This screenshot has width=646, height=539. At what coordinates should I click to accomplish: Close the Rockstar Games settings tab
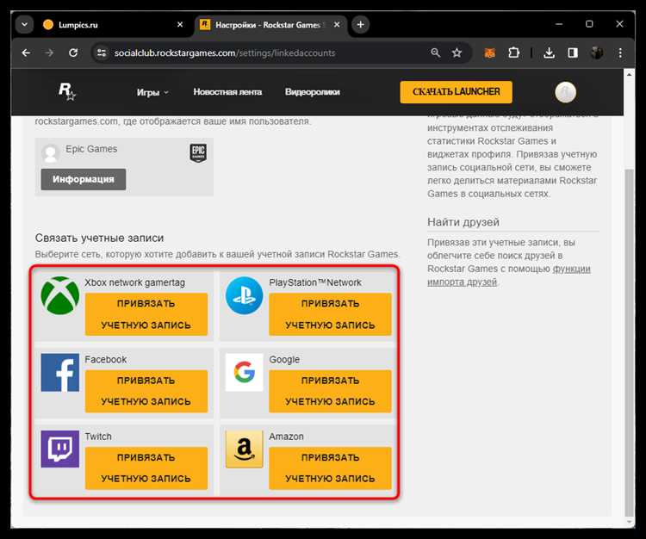point(337,25)
